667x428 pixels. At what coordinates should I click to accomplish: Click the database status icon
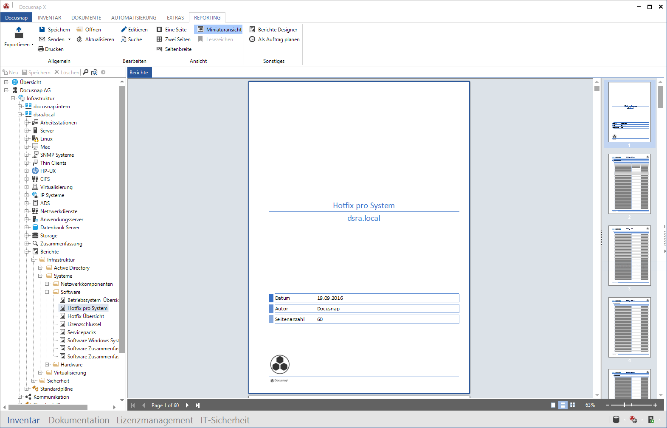(616, 420)
